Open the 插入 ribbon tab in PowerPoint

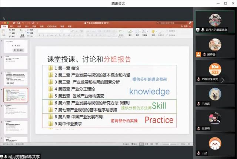coord(11,26)
